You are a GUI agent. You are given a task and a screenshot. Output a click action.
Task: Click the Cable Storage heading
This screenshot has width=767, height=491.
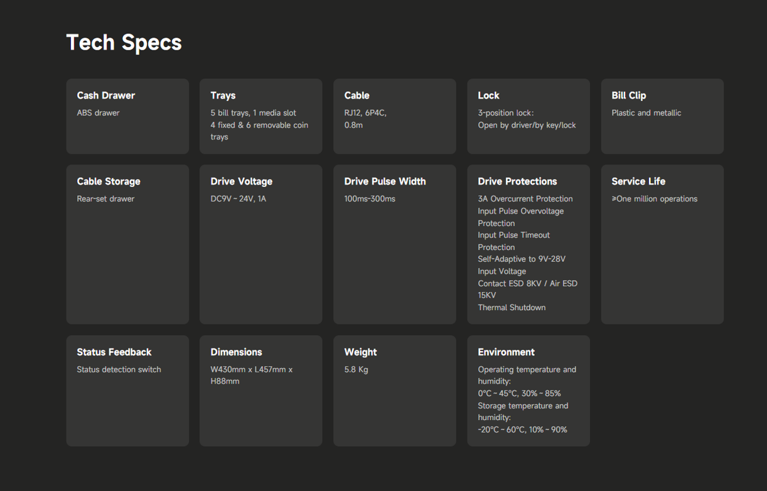[109, 181]
